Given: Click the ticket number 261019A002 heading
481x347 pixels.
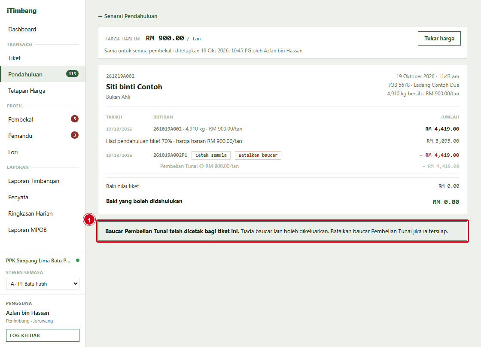Looking at the screenshot, I should (x=120, y=76).
